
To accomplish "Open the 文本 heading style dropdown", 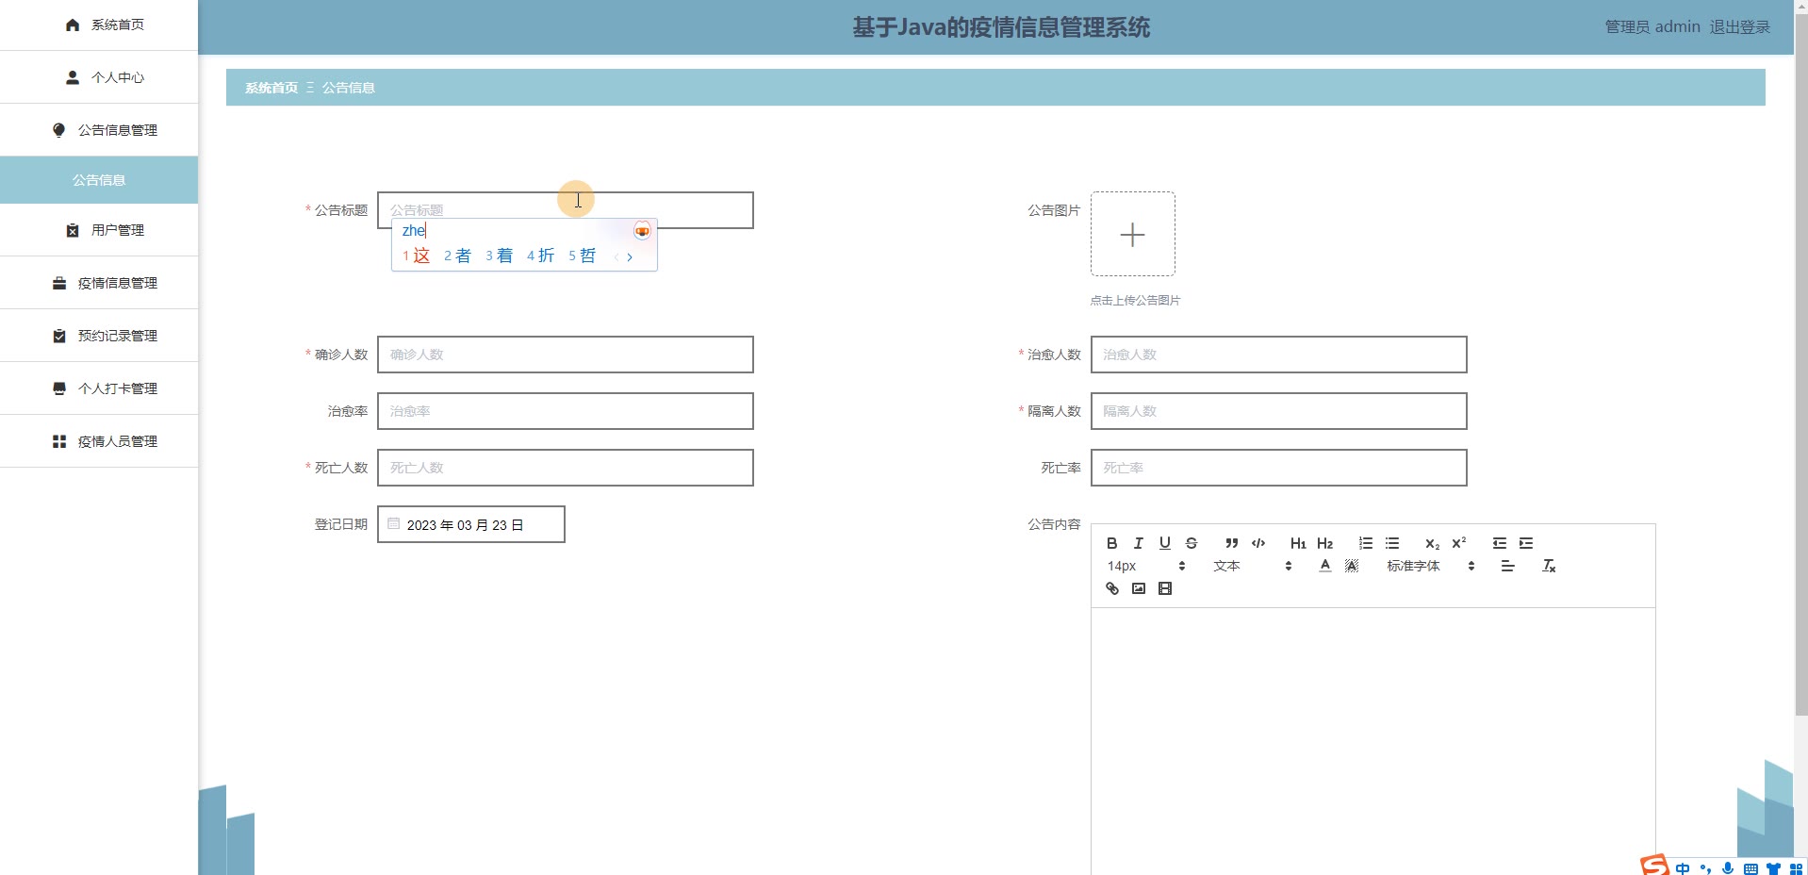I will tap(1252, 566).
